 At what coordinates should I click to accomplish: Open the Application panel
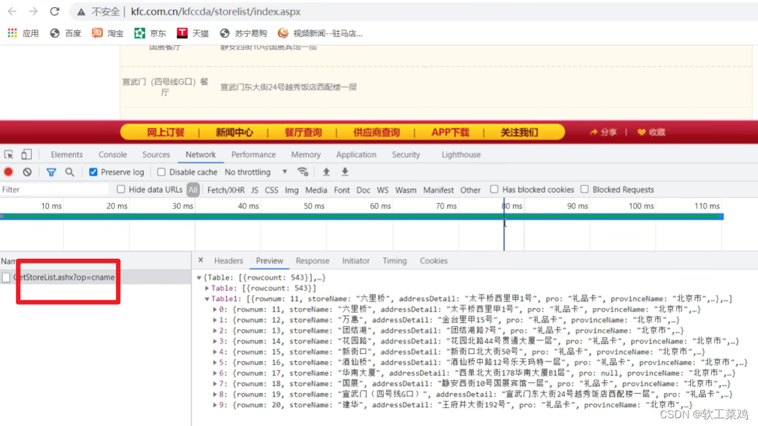[x=356, y=155]
